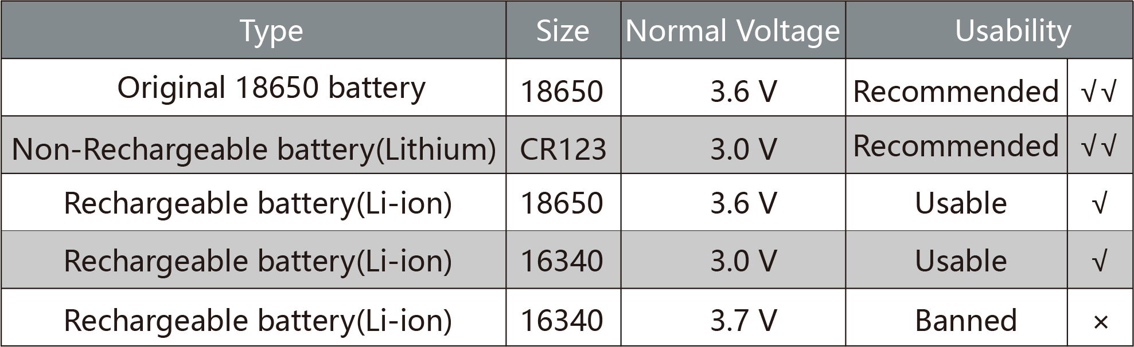Select the 16340 size cell in the Banned row

click(562, 320)
